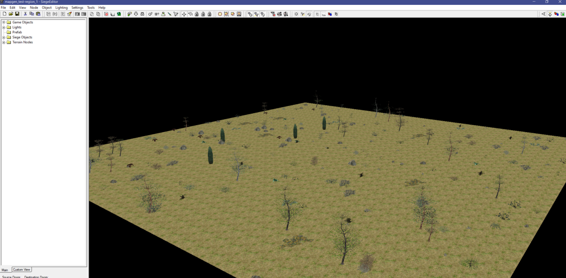Switch to the Main tab
The height and width of the screenshot is (278, 566).
click(x=5, y=270)
